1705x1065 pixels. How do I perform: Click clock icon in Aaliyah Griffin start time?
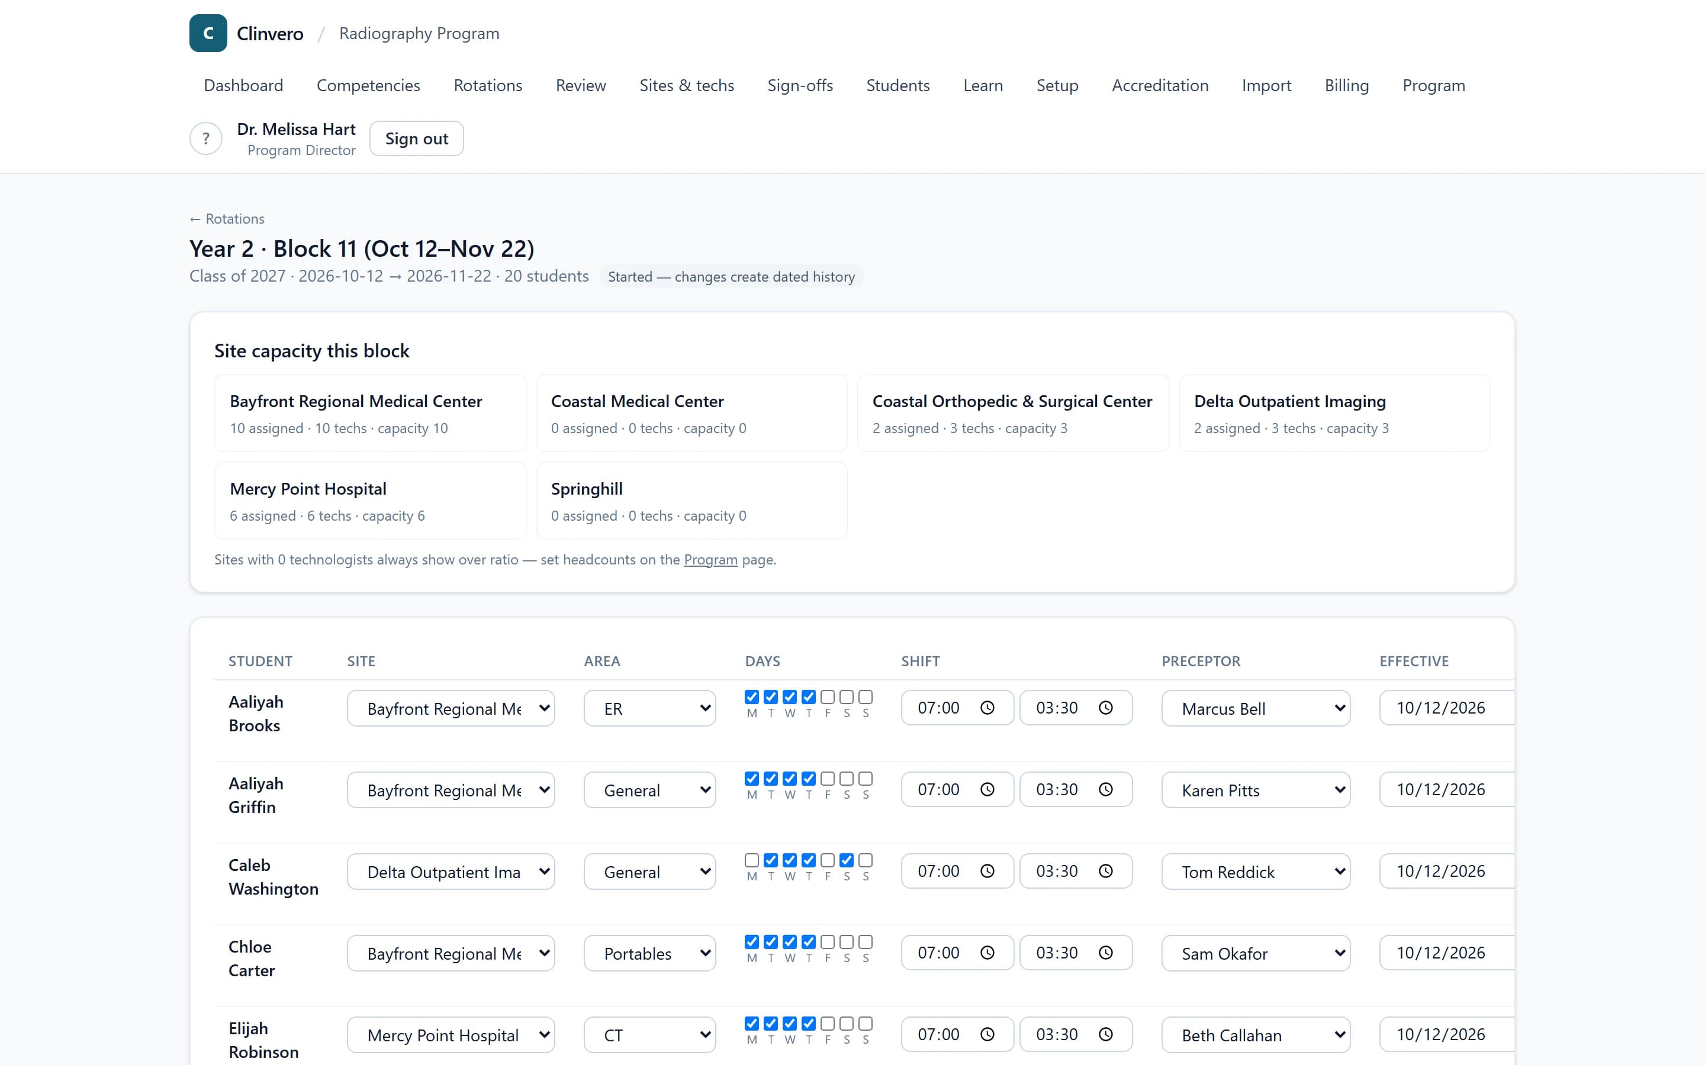(987, 790)
